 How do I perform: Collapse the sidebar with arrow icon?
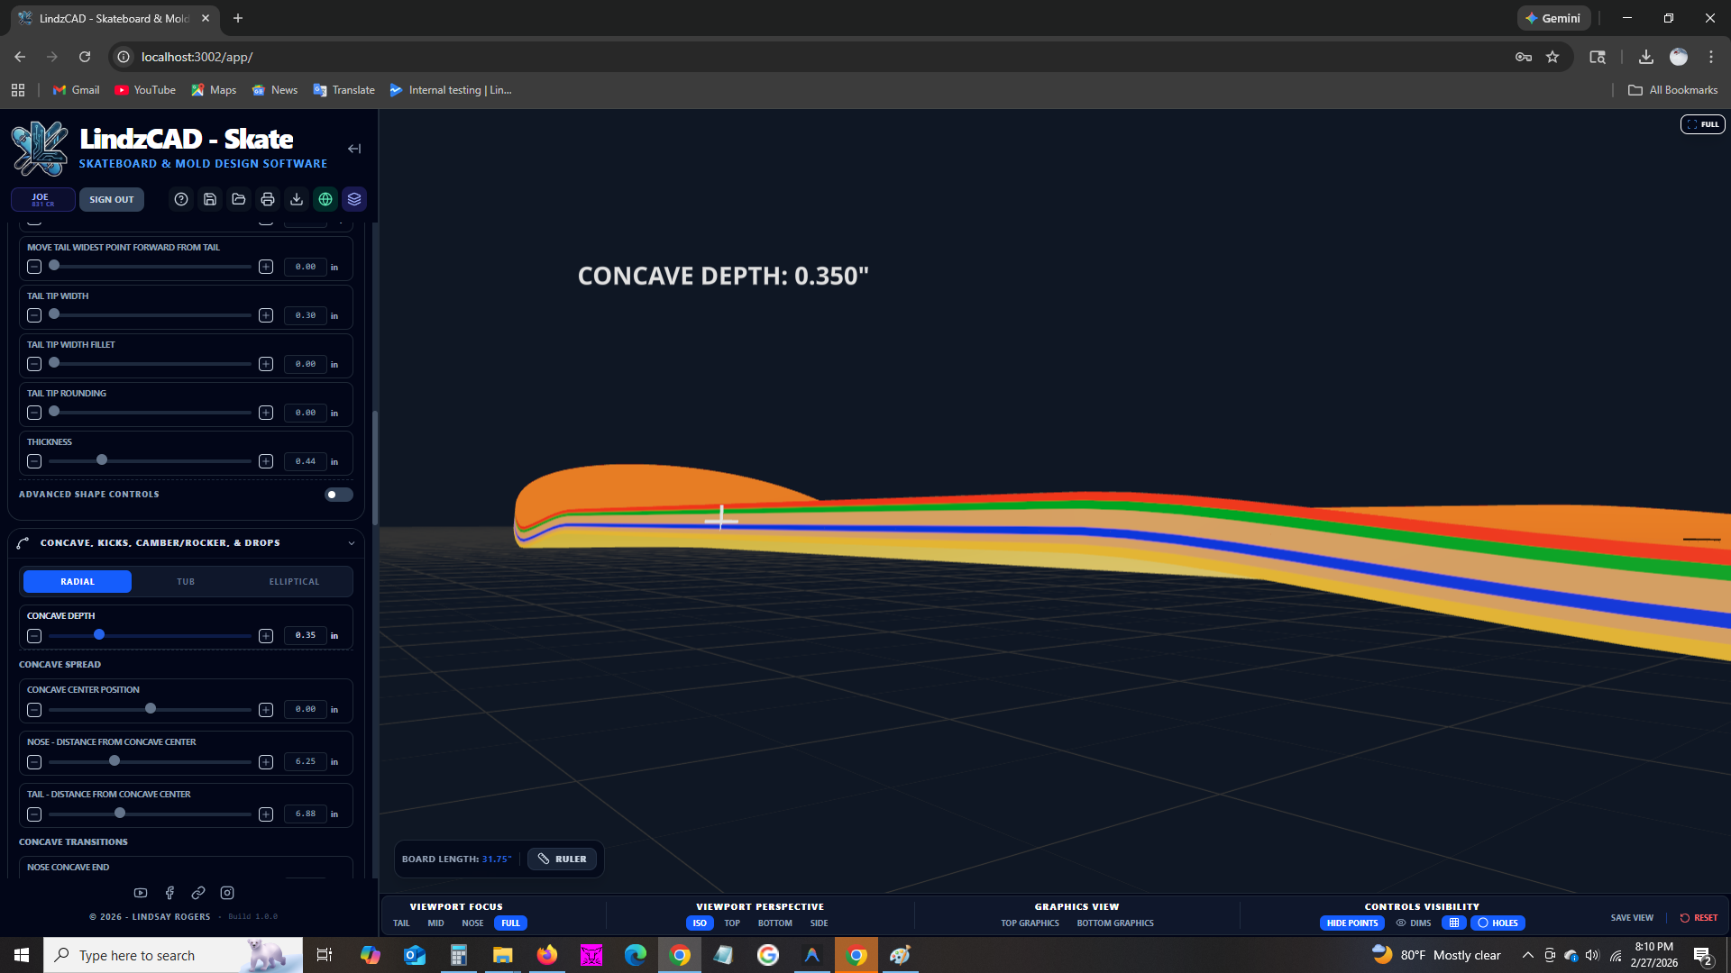coord(354,149)
